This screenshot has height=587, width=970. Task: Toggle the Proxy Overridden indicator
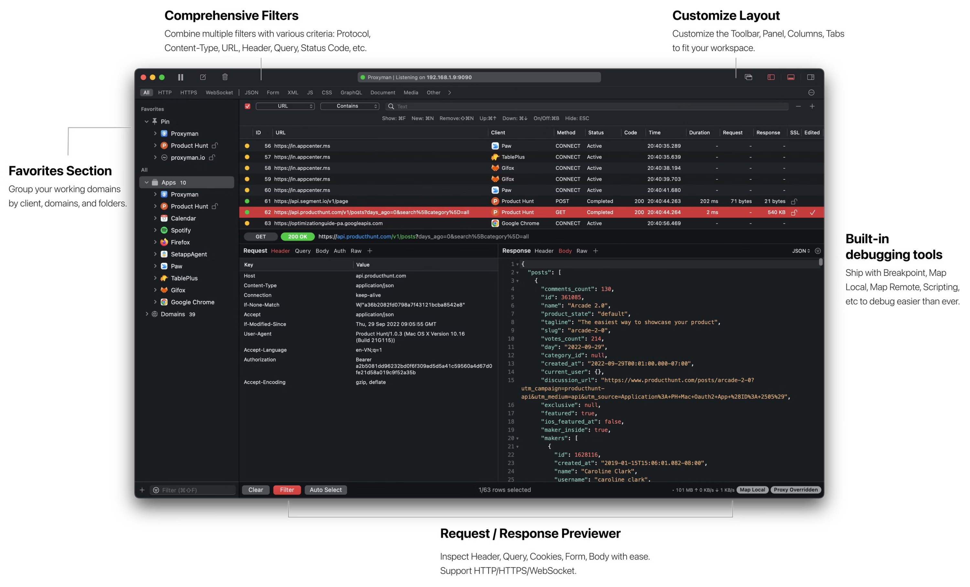796,490
